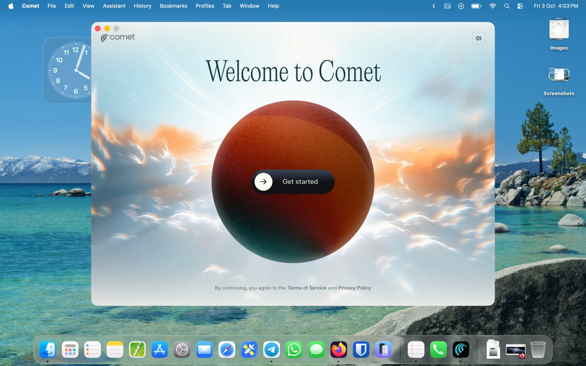
Task: Launch the App Store from the Dock
Action: coord(159,349)
